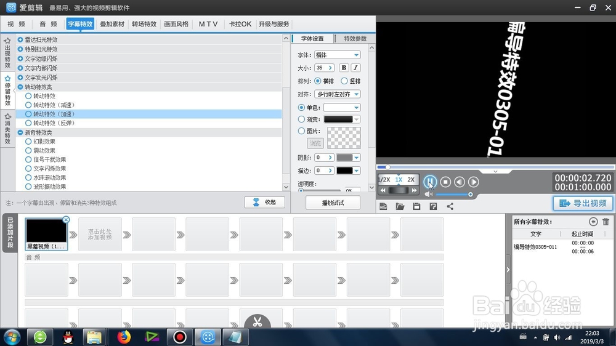Expand 雷达扫光特效 category

pyautogui.click(x=20, y=39)
